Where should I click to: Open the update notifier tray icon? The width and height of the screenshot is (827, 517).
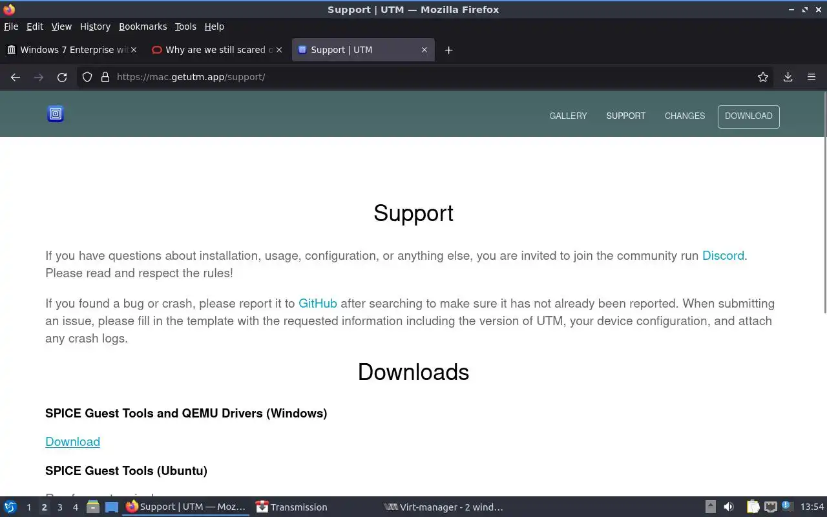(786, 506)
